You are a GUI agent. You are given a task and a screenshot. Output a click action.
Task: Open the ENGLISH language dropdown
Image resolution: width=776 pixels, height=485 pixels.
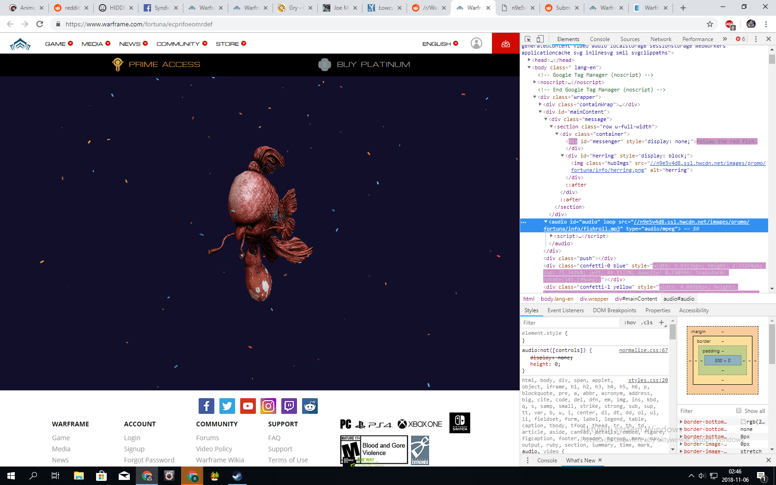[x=440, y=44]
